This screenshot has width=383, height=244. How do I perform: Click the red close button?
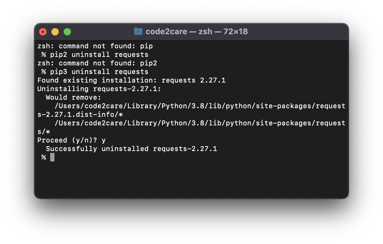43,31
